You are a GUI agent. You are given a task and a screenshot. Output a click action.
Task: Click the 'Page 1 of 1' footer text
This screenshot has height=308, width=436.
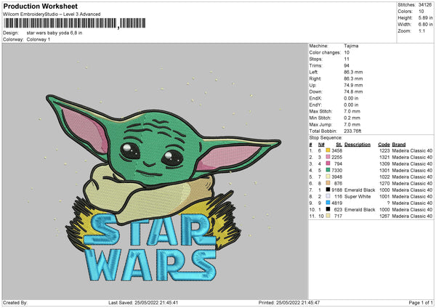click(421, 302)
